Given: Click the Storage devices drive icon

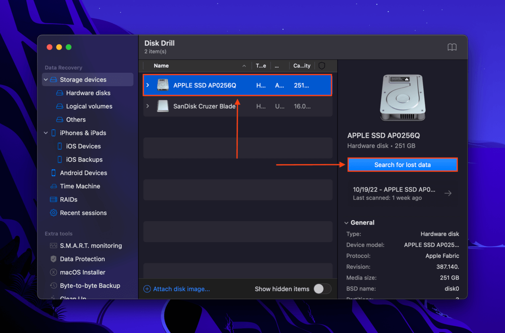Looking at the screenshot, I should [53, 79].
